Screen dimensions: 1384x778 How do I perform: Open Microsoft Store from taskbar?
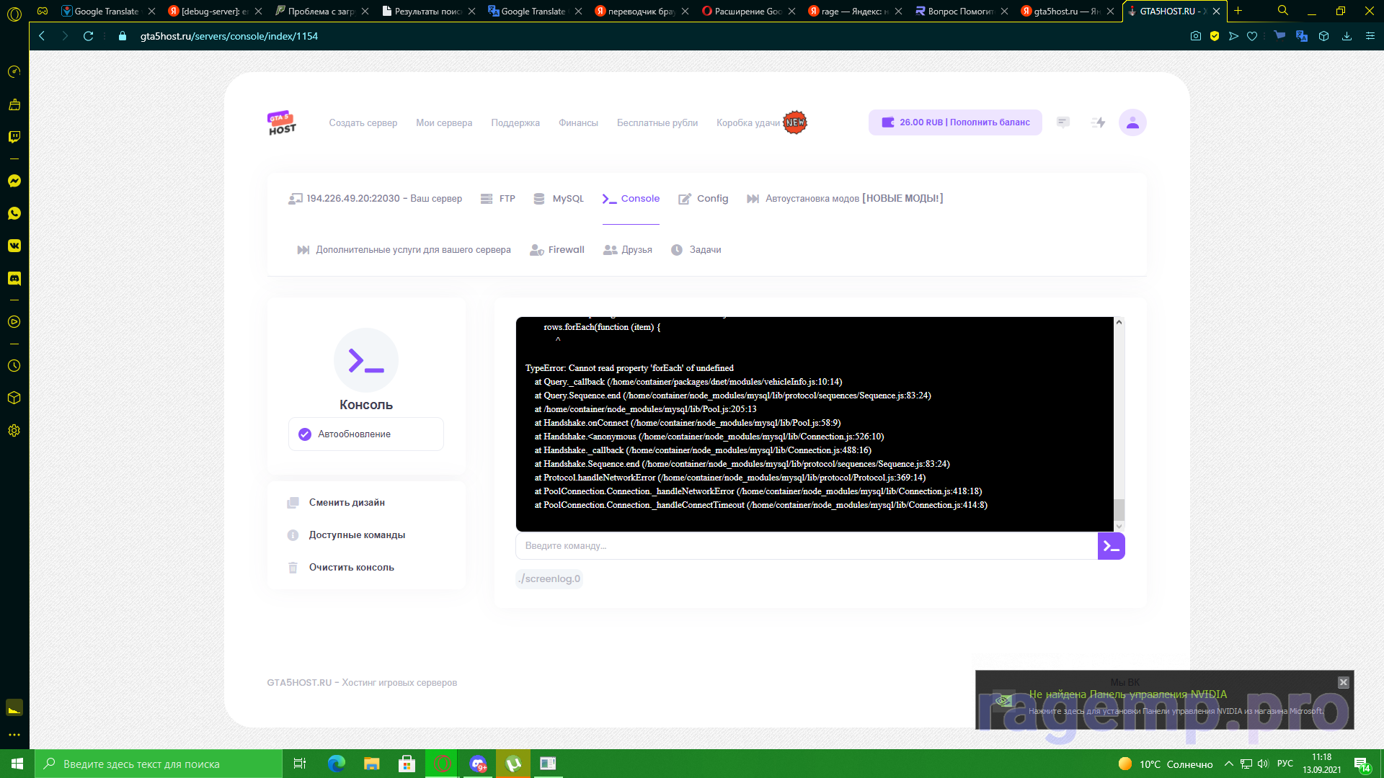point(407,764)
